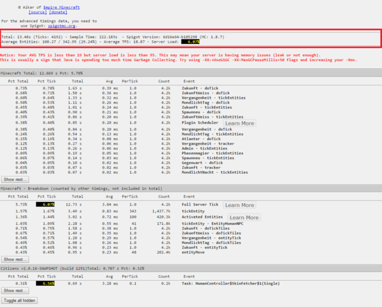Viewport: 382px width, 307px height.
Task: Open the Empire Minecraft link
Action: [61, 7]
